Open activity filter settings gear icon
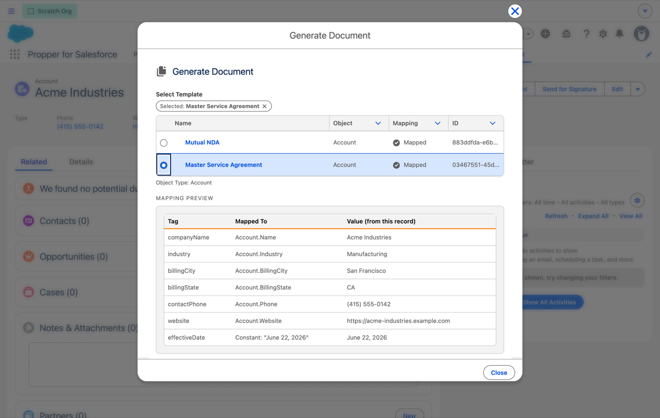 pos(637,200)
